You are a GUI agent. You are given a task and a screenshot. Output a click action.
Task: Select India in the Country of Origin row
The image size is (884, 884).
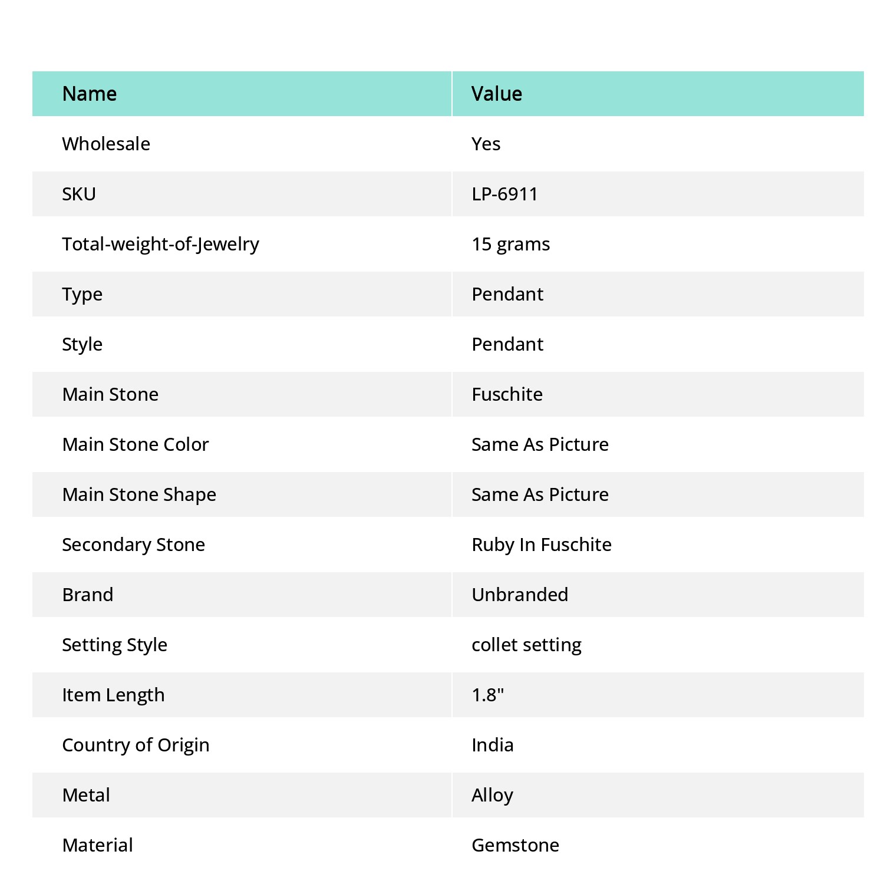[493, 745]
